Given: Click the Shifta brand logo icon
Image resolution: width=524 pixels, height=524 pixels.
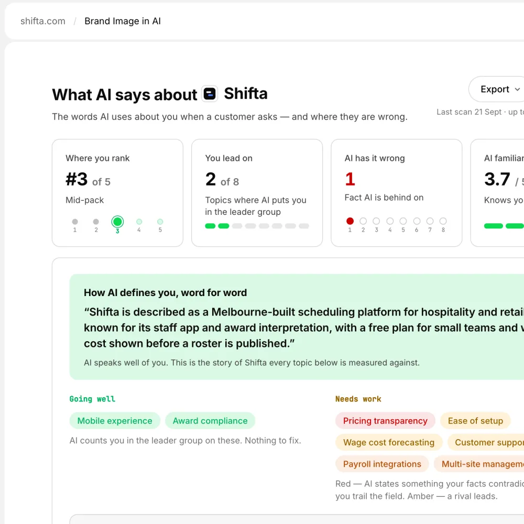Looking at the screenshot, I should click(210, 94).
